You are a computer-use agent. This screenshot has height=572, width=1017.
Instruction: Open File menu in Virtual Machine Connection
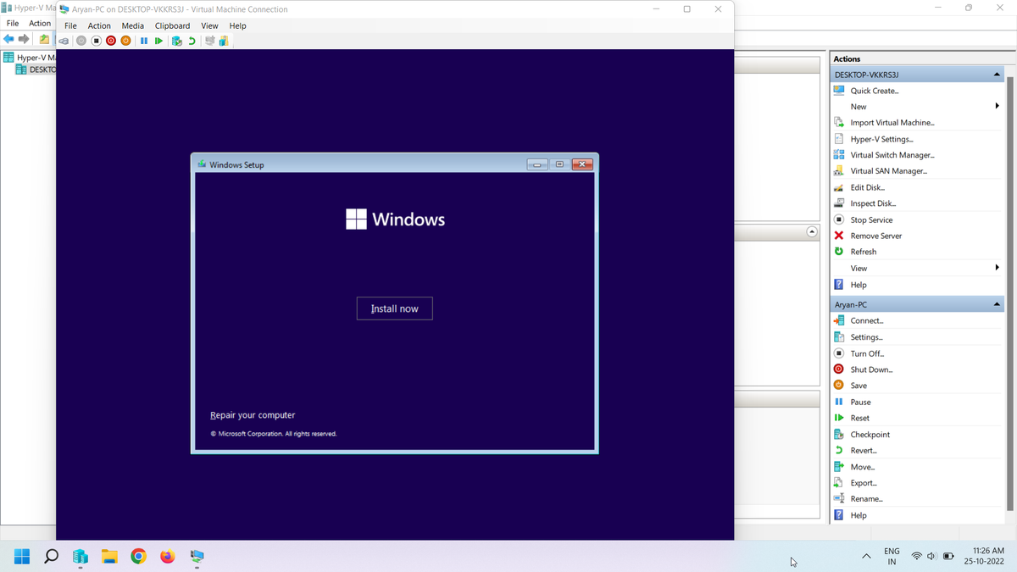click(70, 25)
